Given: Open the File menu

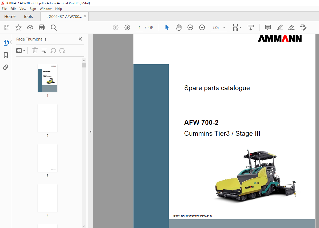Looking at the screenshot, I should pos(4,9).
